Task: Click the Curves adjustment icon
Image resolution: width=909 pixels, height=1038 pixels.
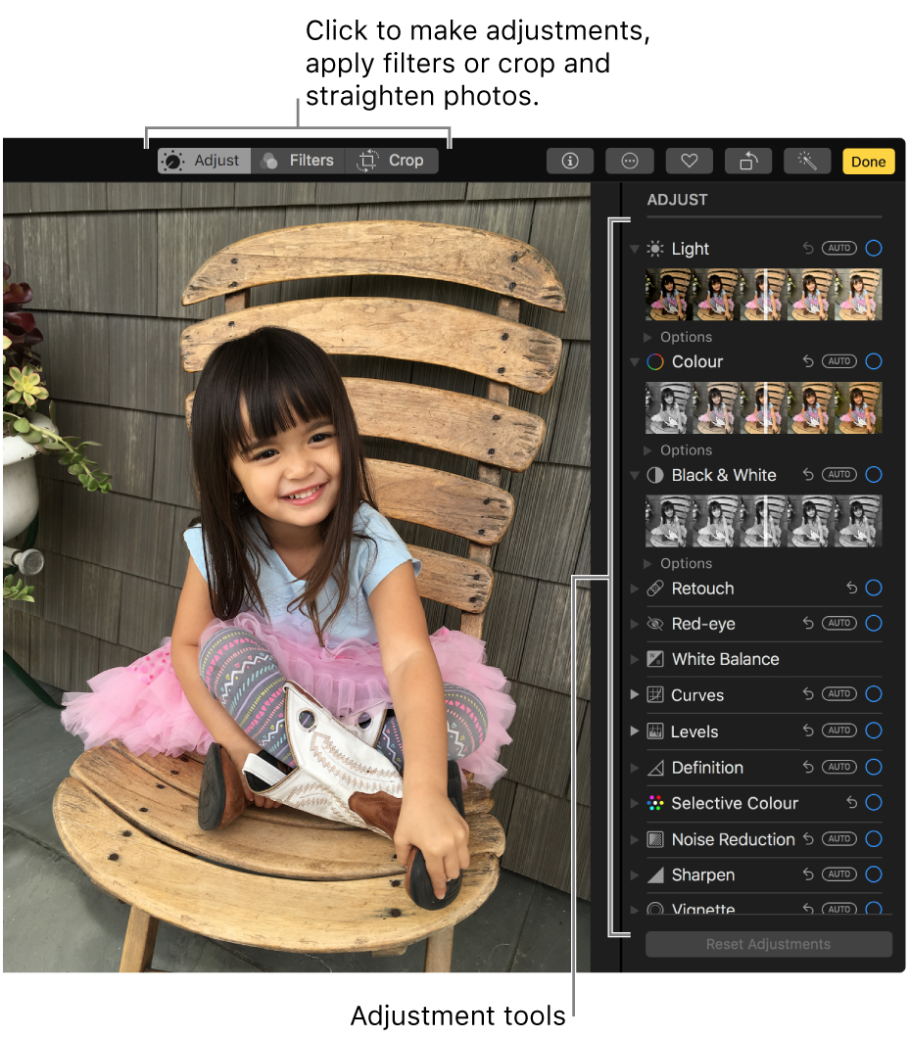Action: coord(654,694)
